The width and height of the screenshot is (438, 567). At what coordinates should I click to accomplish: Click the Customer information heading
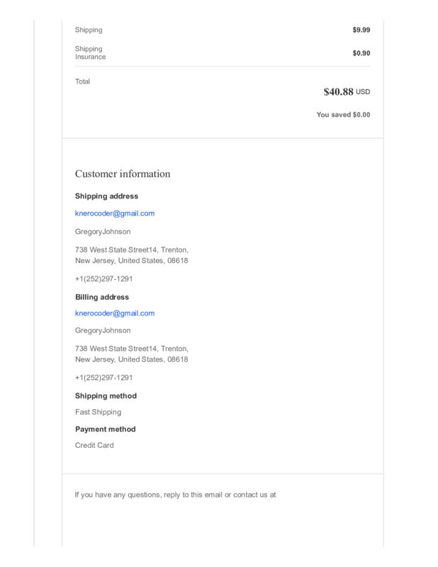pos(123,174)
